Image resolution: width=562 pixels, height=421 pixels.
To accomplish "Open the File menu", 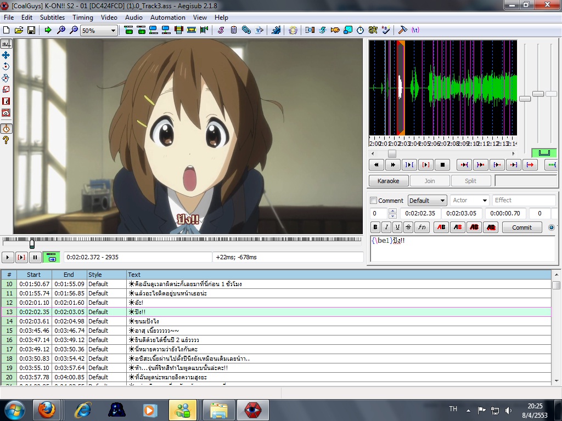I will pyautogui.click(x=9, y=17).
